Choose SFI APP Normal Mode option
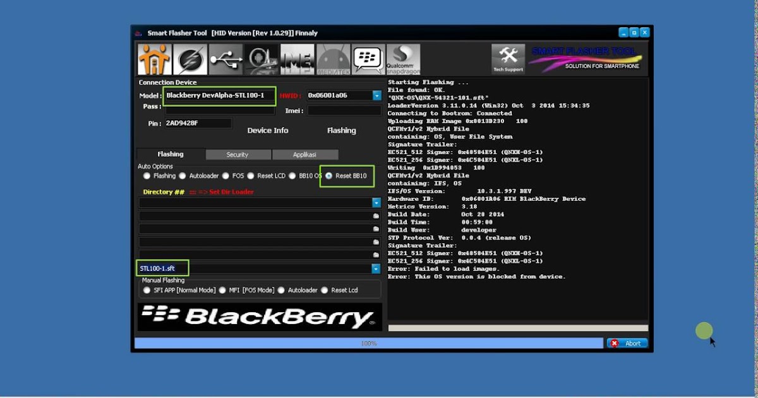 [147, 290]
